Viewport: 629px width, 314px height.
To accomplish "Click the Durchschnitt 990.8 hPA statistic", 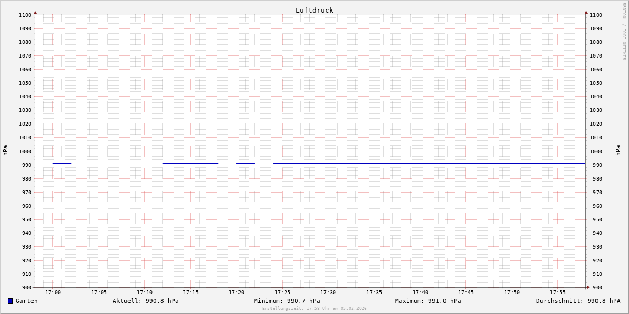I will point(578,301).
